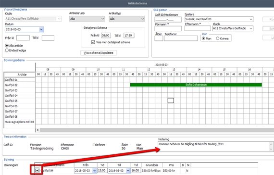Select the Endast lediga radio button
The height and width of the screenshot is (175, 274).
7,50
